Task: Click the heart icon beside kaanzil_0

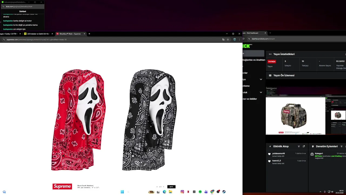Action: (x=269, y=161)
